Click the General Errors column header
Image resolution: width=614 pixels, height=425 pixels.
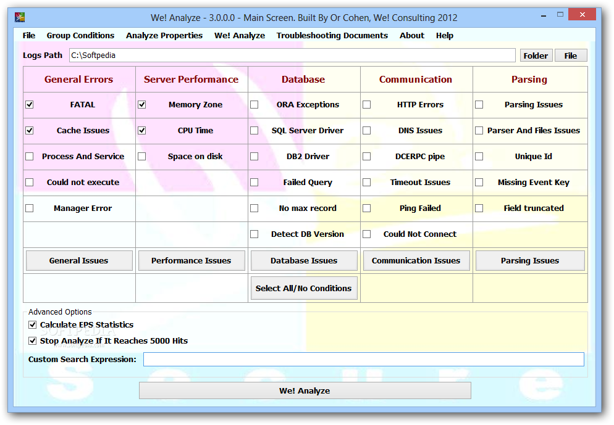click(79, 80)
